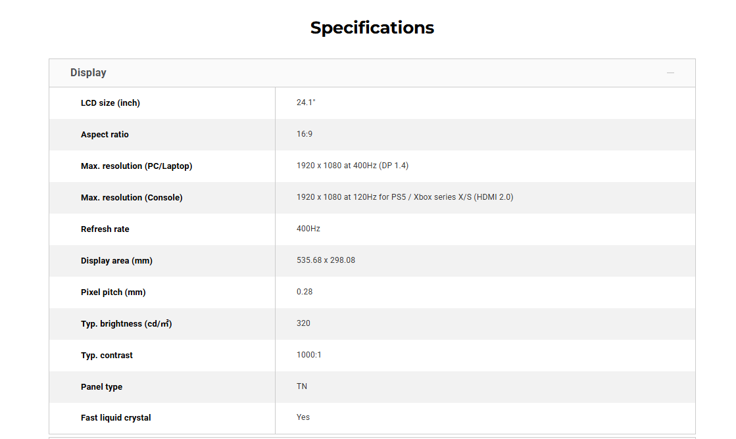
Task: Click the 1920 x 1080 at 400Hz value
Action: click(x=352, y=166)
